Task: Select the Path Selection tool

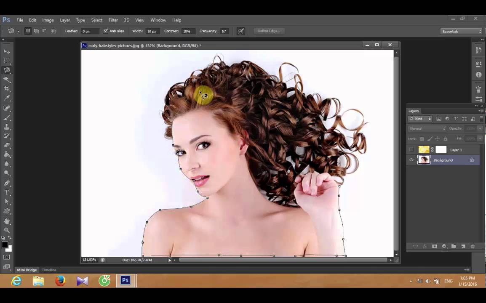Action: click(7, 202)
